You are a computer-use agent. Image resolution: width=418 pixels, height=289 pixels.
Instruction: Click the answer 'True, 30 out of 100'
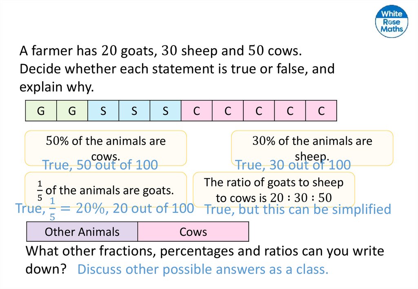point(293,165)
